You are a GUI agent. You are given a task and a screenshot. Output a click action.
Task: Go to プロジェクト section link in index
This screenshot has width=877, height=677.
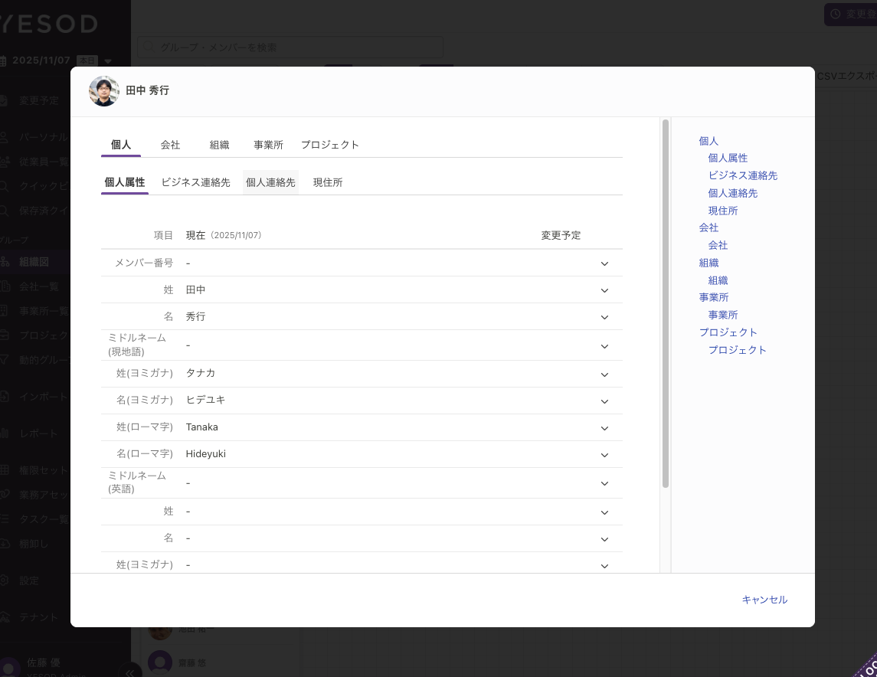pos(728,332)
